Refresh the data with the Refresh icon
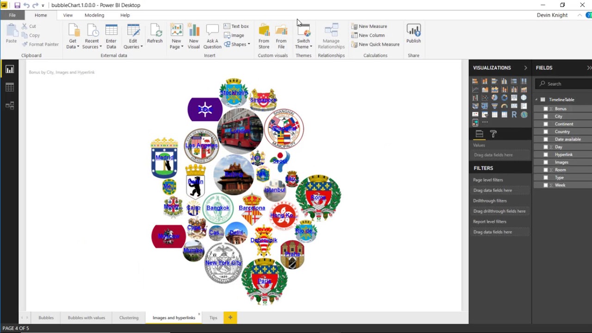Viewport: 592px width, 333px height. pos(155,33)
